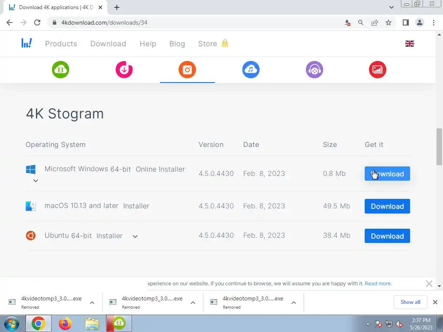Open Windows Start menu
The width and height of the screenshot is (443, 332).
coord(11,323)
